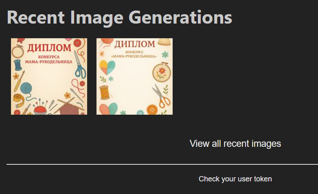Viewport: 318px width, 194px height.
Task: Open the Check your user token link
Action: pos(235,179)
